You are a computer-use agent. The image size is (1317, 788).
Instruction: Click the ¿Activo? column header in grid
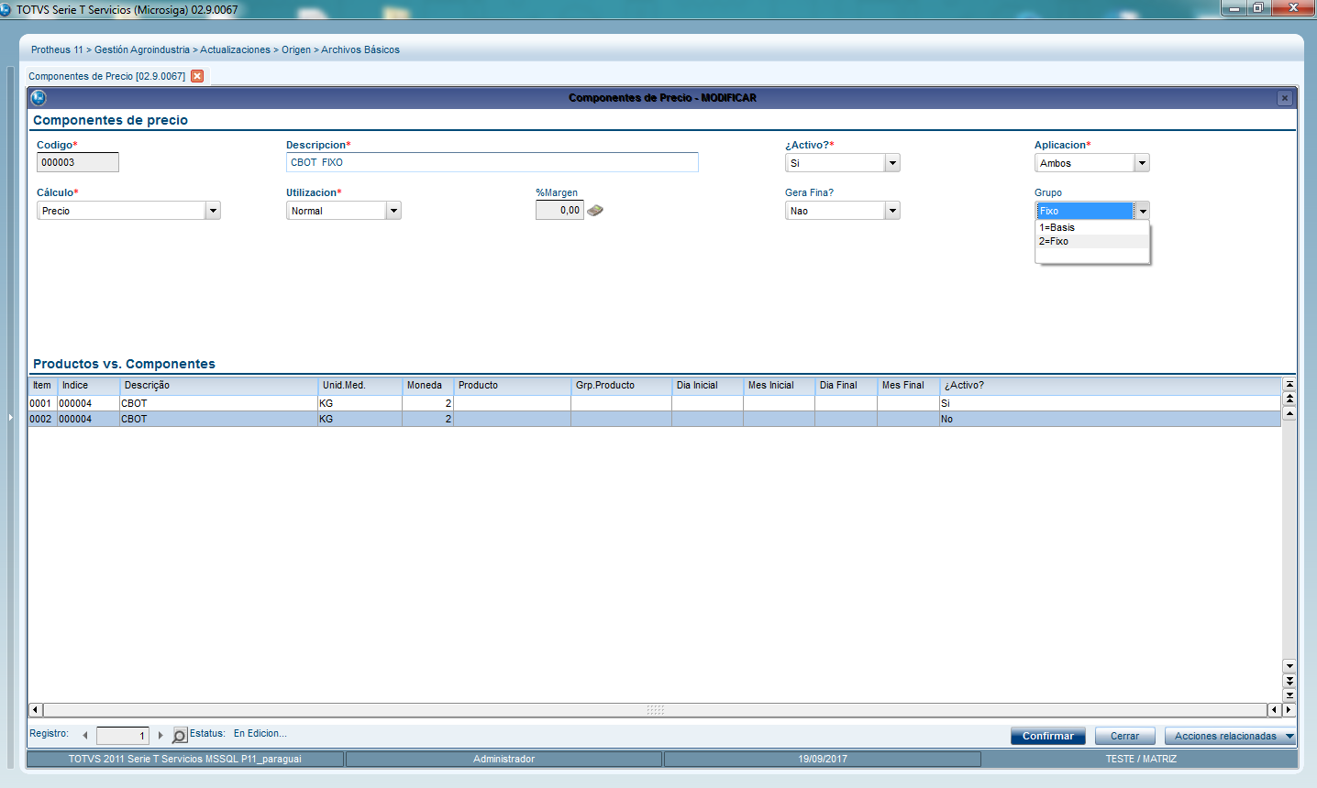1111,386
